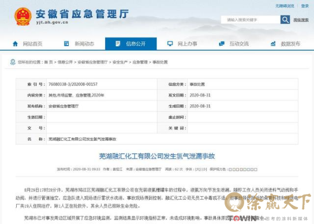
Task: Click 安徽省应急管理厅 breadcrumb link
Action: [92, 62]
